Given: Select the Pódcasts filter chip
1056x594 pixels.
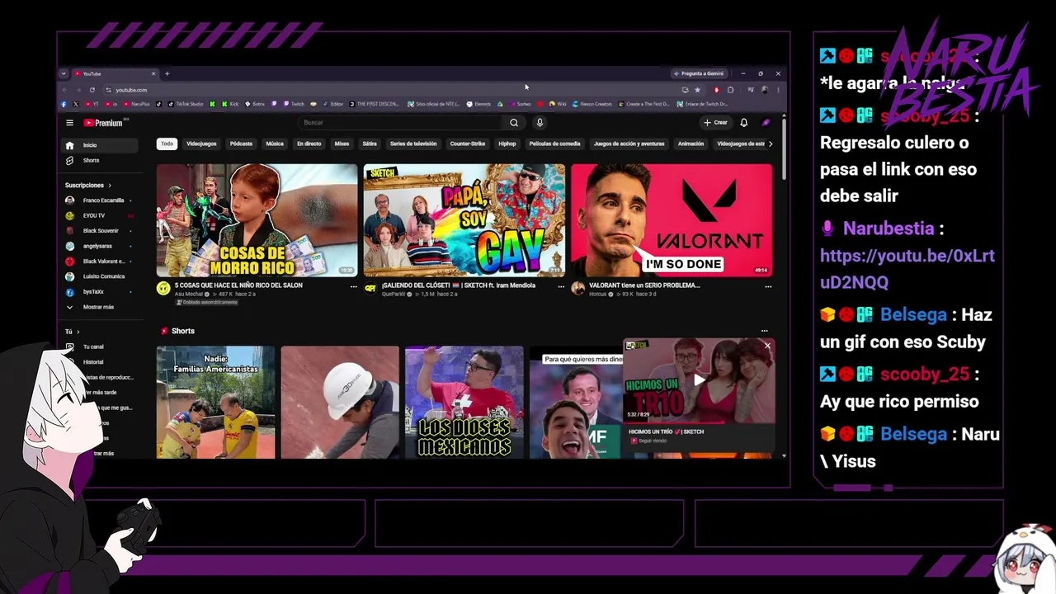Looking at the screenshot, I should coord(241,144).
